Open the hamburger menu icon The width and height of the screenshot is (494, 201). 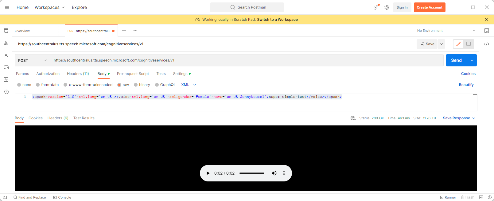pyautogui.click(x=7, y=7)
